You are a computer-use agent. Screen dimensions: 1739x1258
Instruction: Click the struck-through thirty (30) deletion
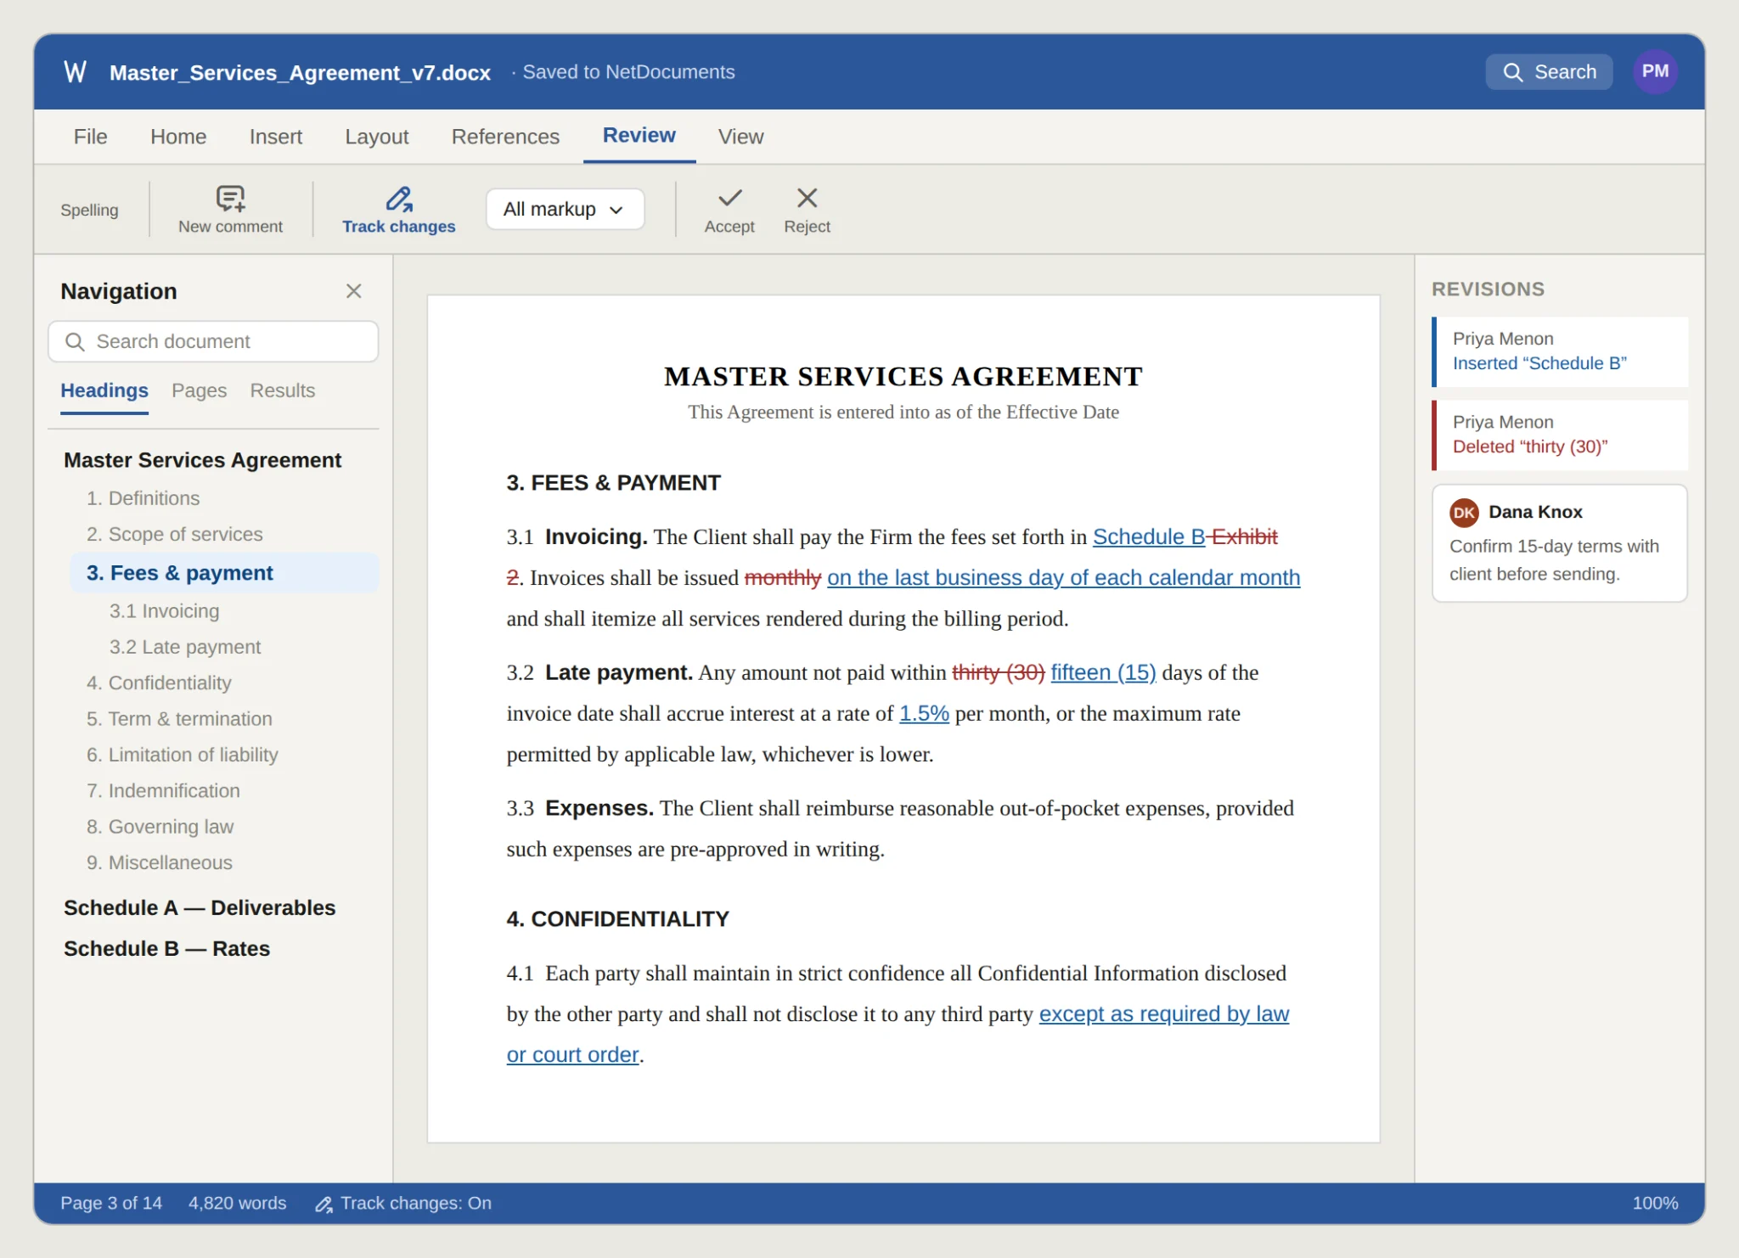(x=998, y=672)
